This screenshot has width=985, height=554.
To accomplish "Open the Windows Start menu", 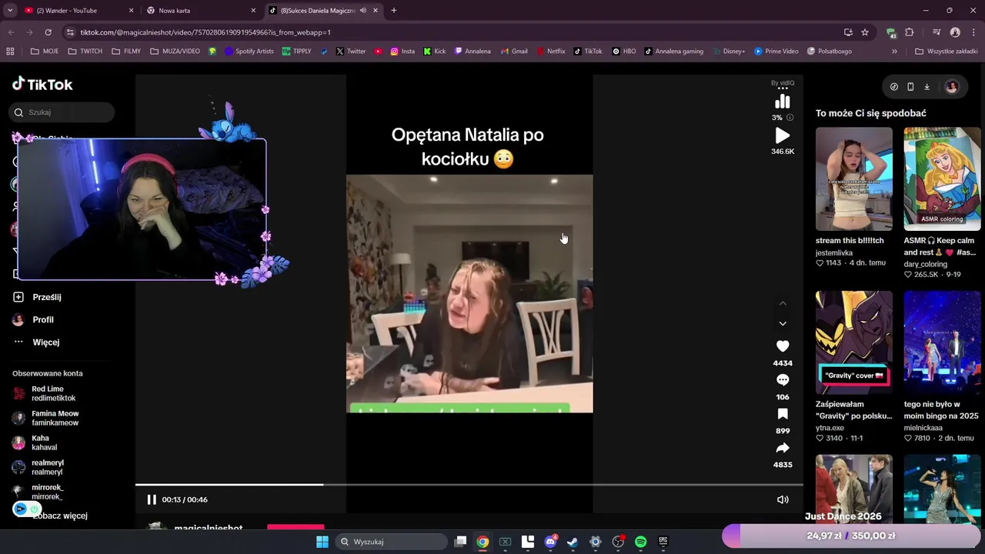I will click(x=322, y=542).
